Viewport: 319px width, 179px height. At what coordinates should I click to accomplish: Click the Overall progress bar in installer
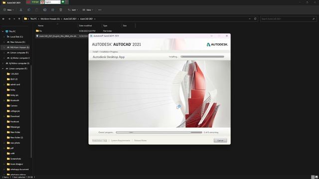click(159, 132)
